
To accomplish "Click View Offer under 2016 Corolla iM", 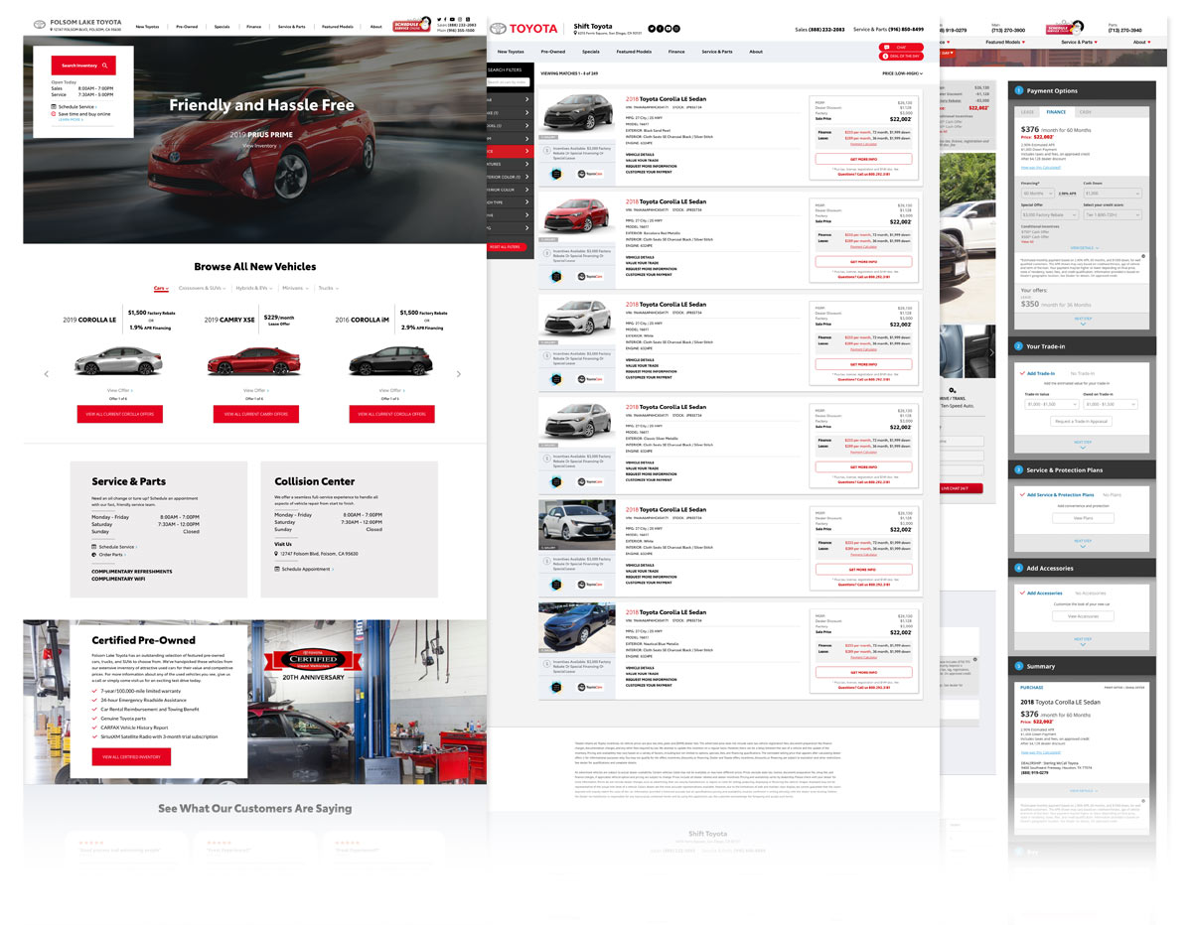I will click(x=390, y=391).
